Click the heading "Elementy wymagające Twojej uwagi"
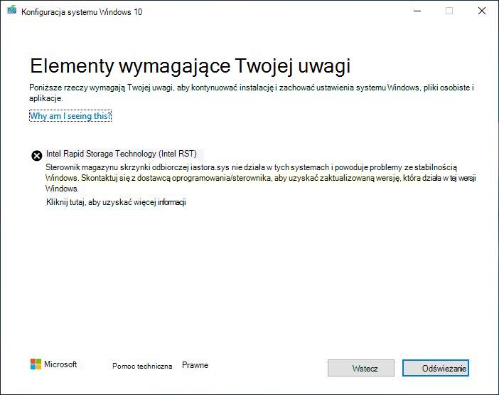499x395 pixels. [x=190, y=66]
